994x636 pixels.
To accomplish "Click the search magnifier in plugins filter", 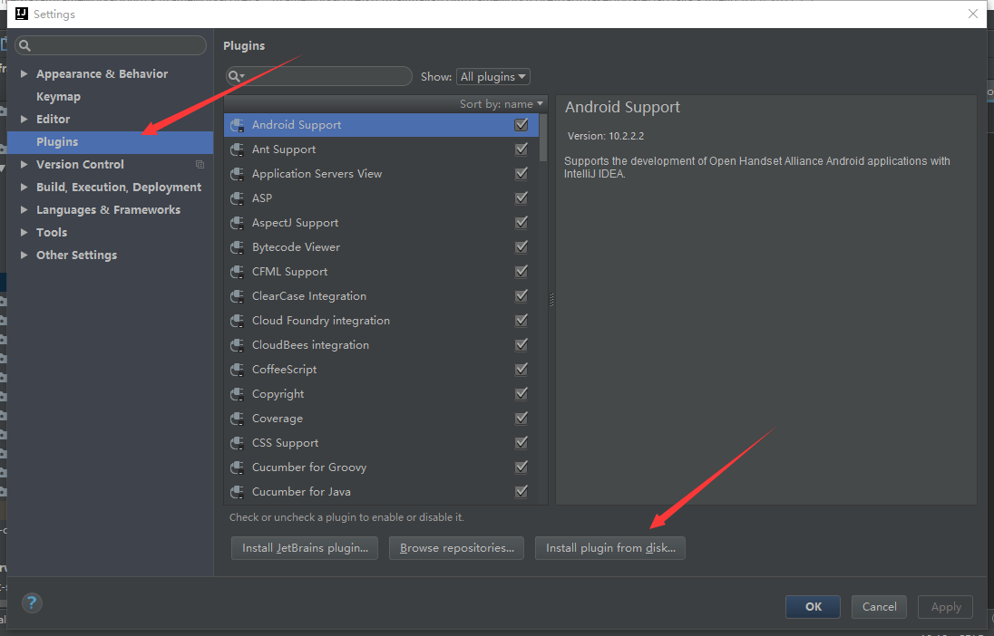I will point(236,76).
